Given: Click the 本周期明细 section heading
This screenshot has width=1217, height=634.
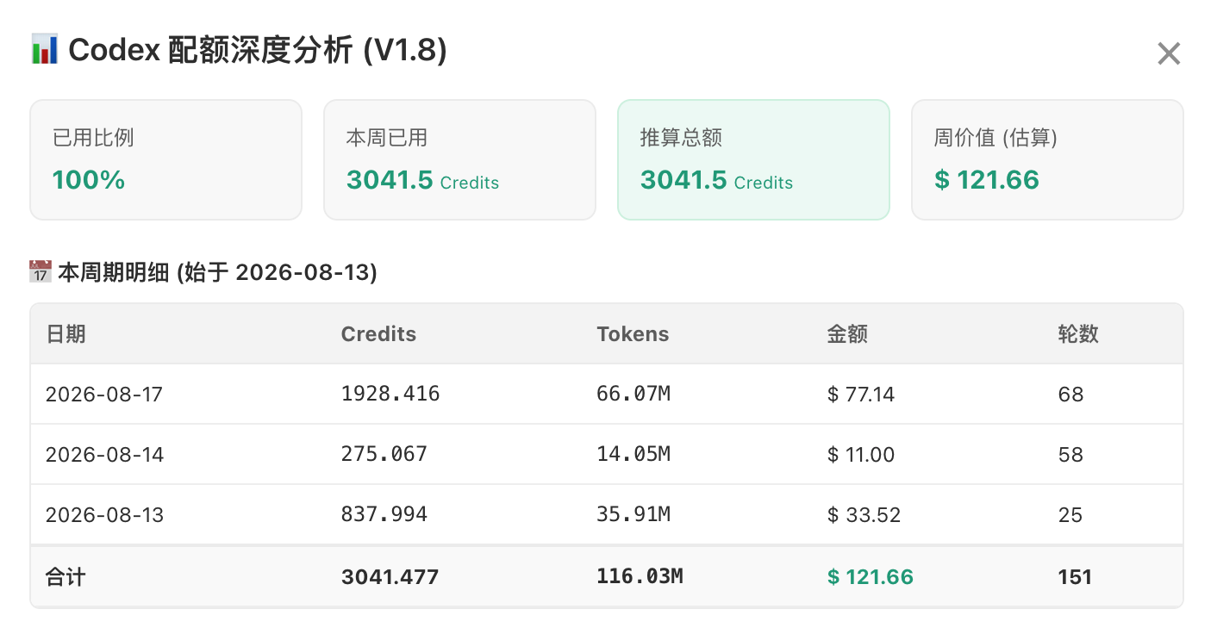Looking at the screenshot, I should [217, 273].
